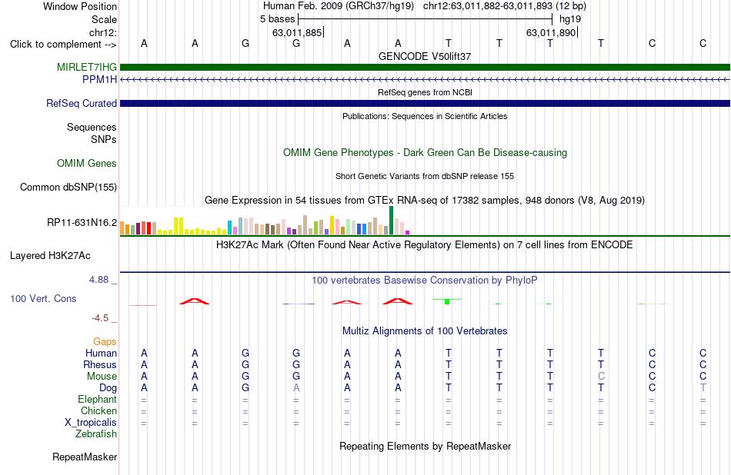The image size is (731, 475).
Task: Open the PPM1H gene label
Action: point(99,80)
